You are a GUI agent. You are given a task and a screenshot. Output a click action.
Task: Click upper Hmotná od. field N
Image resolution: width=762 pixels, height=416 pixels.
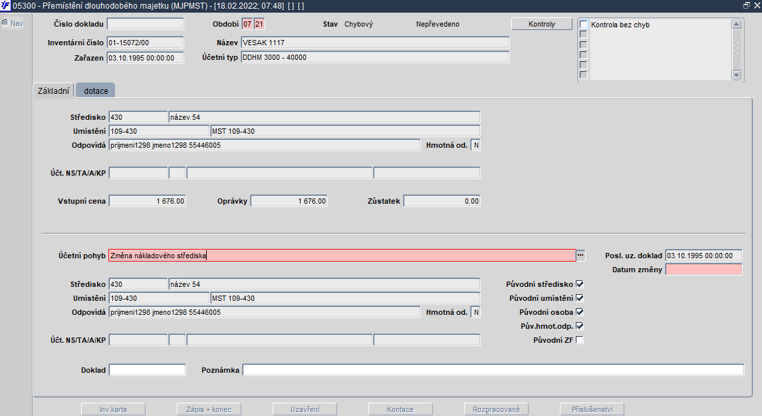[x=476, y=145]
